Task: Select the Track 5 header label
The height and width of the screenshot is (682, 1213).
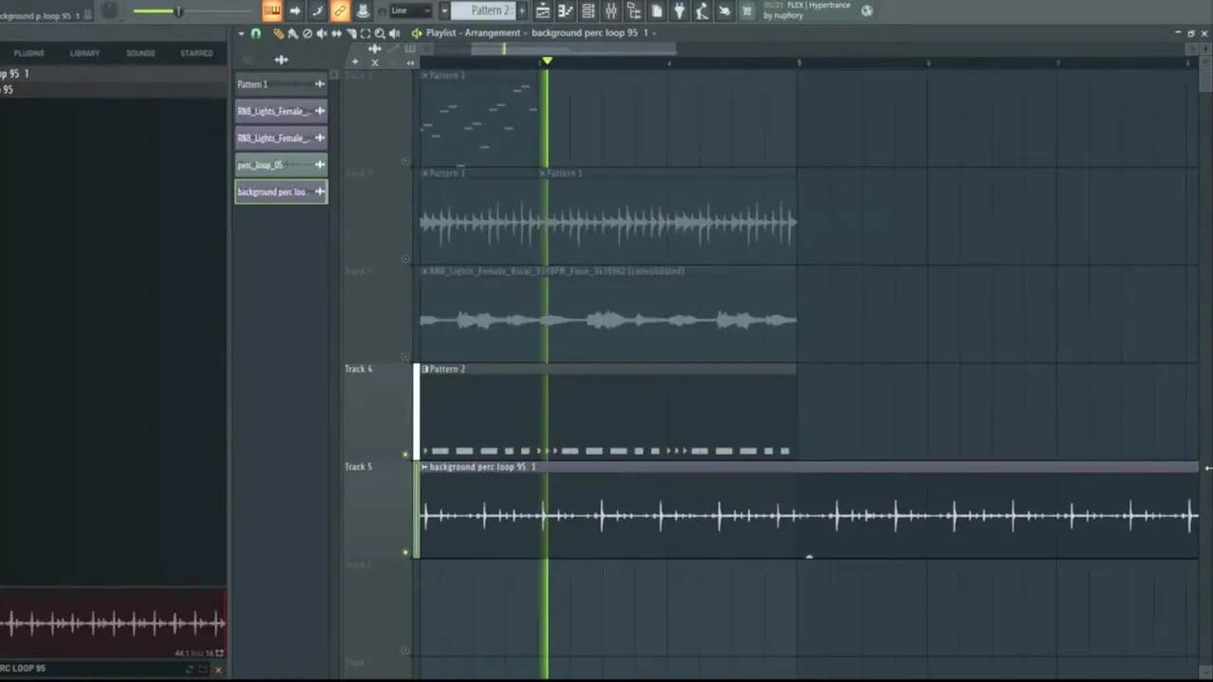Action: click(358, 466)
